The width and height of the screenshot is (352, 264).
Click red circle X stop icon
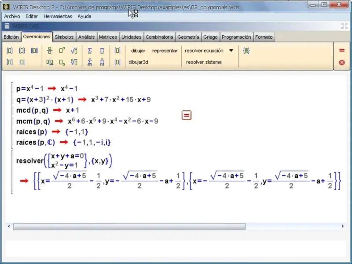click(342, 62)
